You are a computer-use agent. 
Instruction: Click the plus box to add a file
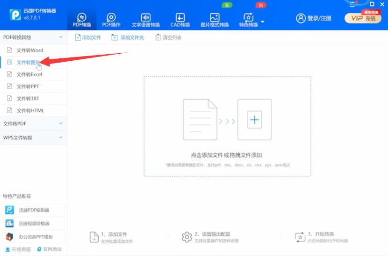click(x=254, y=120)
